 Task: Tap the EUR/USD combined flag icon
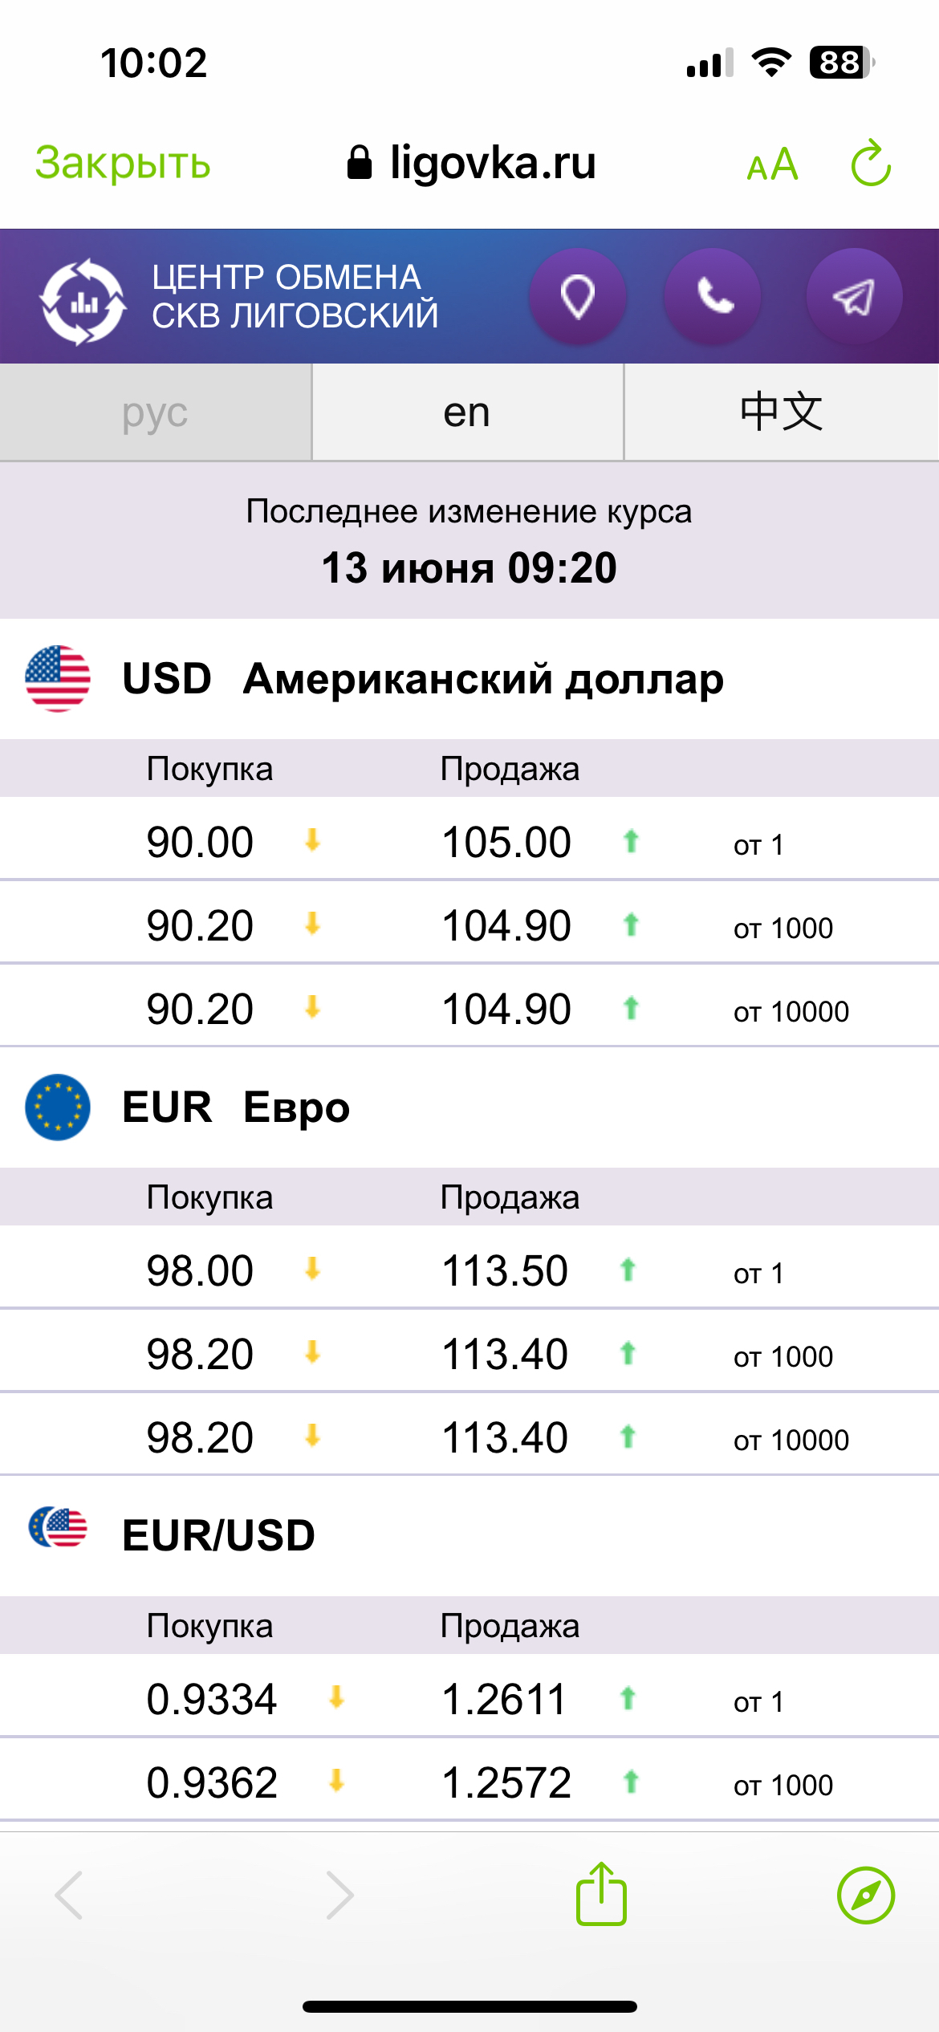(58, 1526)
